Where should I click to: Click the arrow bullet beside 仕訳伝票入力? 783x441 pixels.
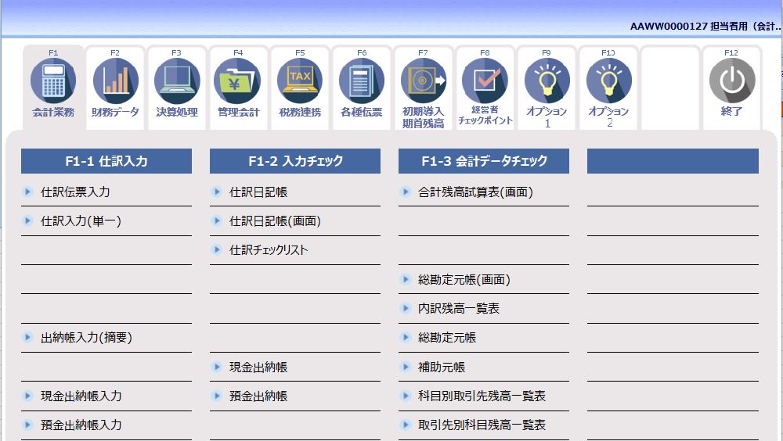tap(28, 192)
